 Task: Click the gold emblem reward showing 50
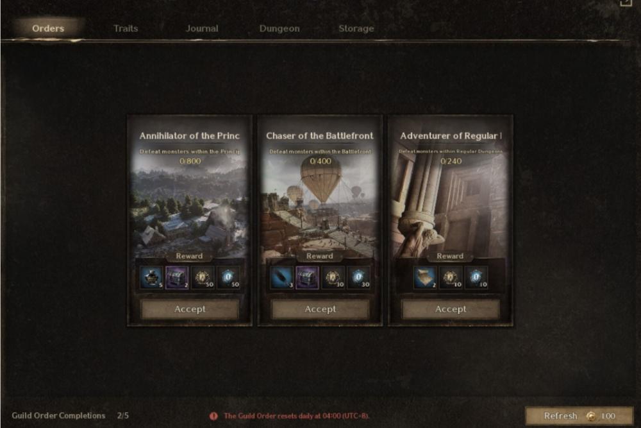tap(203, 278)
